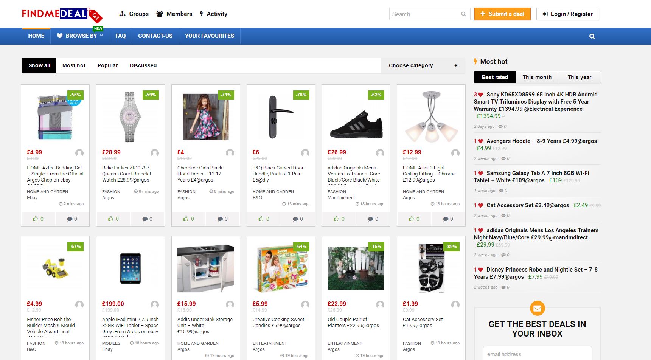Open comments on B&Q Door Handle deal
The height and width of the screenshot is (360, 651).
(298, 219)
